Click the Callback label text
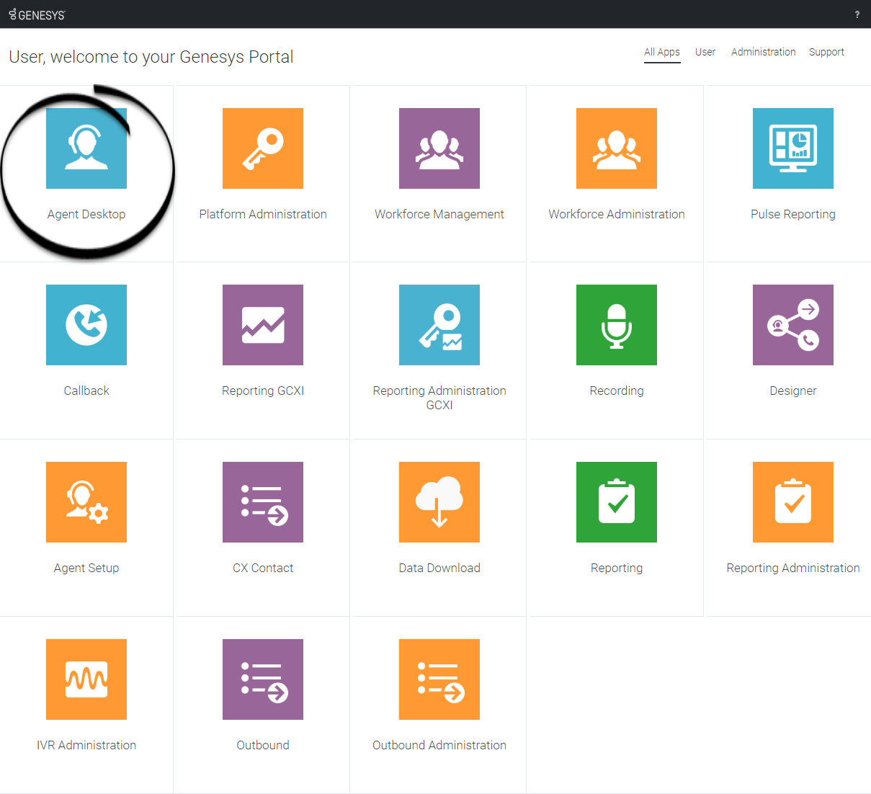The width and height of the screenshot is (871, 794). (86, 391)
